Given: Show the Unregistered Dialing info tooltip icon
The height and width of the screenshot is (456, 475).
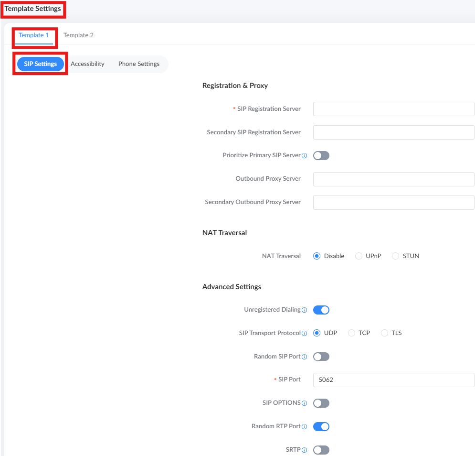Looking at the screenshot, I should tap(305, 310).
